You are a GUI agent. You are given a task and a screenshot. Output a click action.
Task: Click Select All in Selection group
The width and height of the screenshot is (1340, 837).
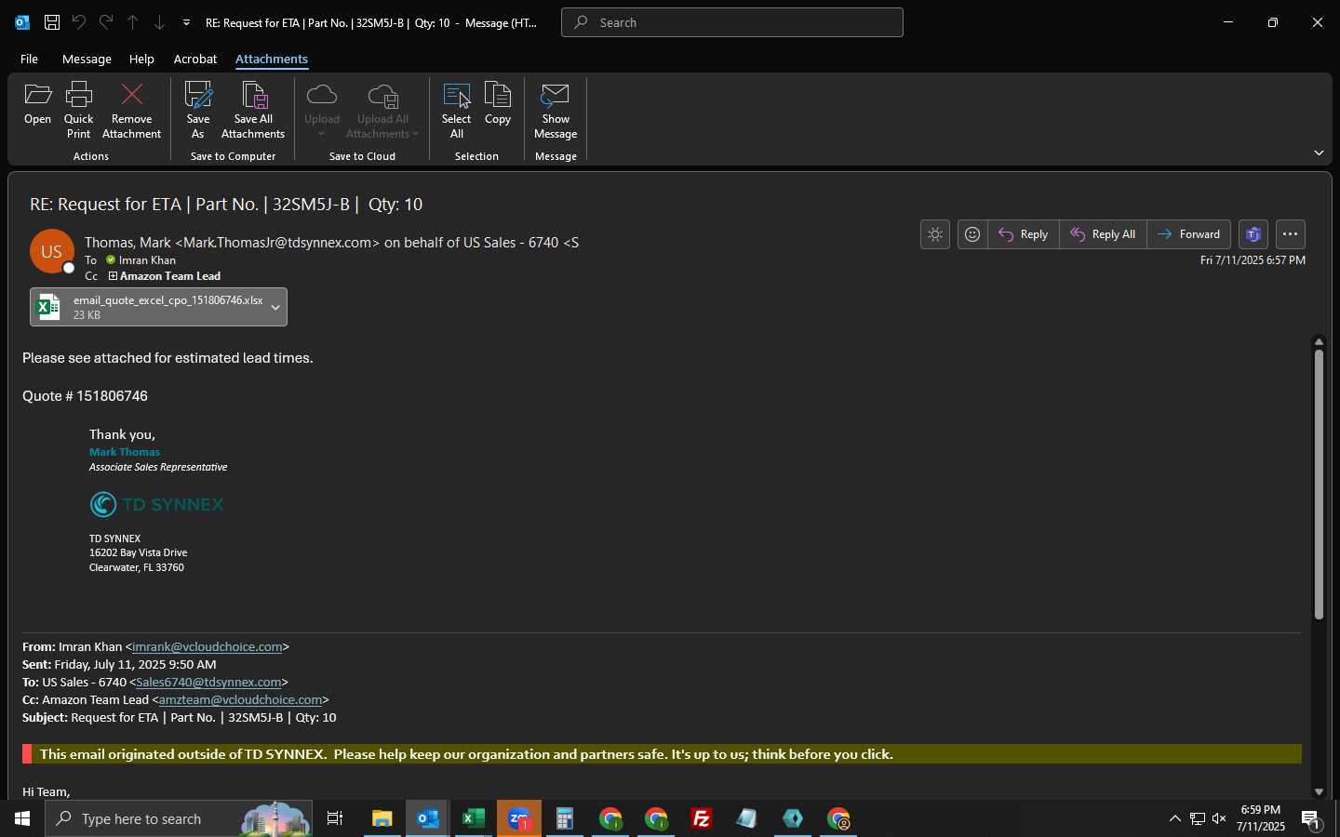click(457, 111)
